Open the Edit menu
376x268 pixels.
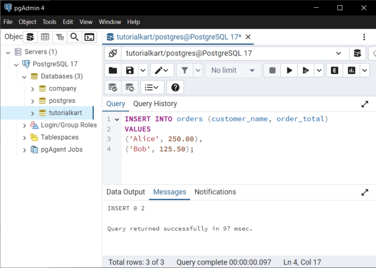point(68,22)
